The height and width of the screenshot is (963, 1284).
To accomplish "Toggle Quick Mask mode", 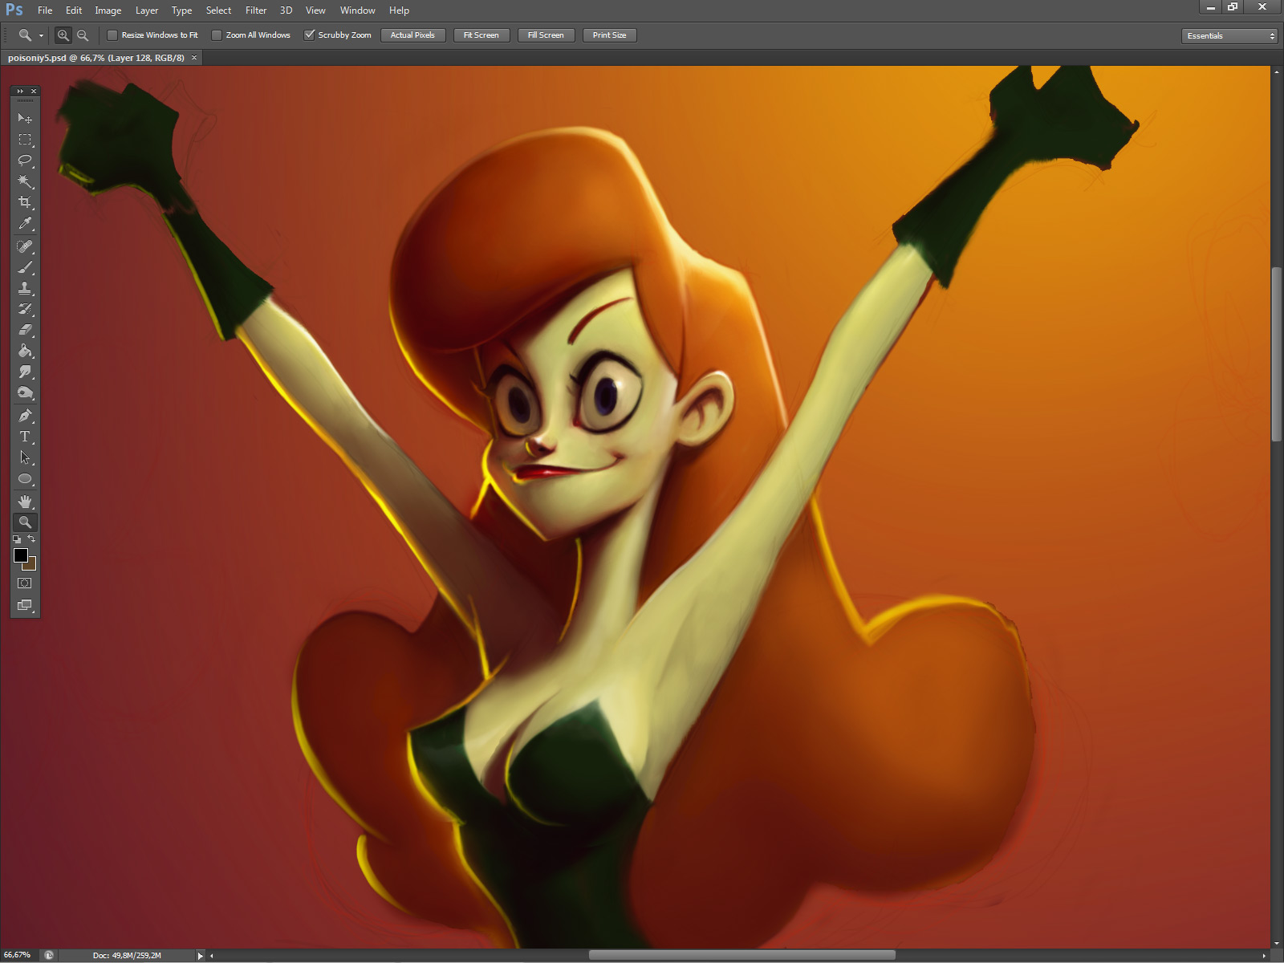I will [25, 583].
